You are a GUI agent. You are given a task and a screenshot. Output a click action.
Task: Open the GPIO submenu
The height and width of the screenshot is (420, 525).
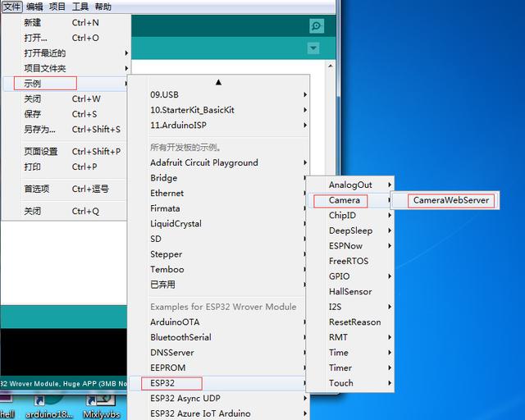350,276
